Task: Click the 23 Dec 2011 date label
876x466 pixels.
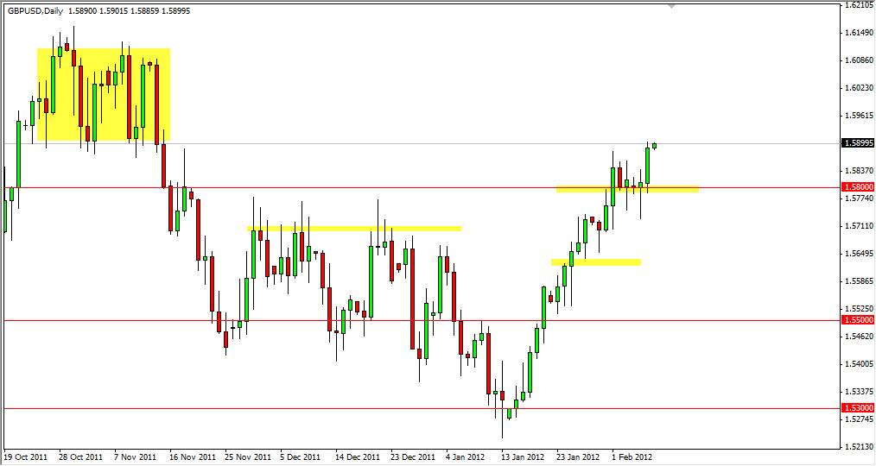Action: (412, 457)
